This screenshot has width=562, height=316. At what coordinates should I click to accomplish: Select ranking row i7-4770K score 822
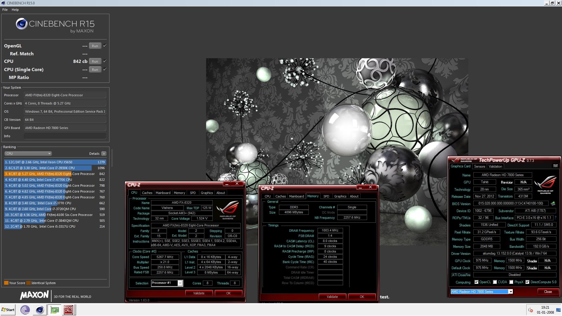(x=55, y=180)
